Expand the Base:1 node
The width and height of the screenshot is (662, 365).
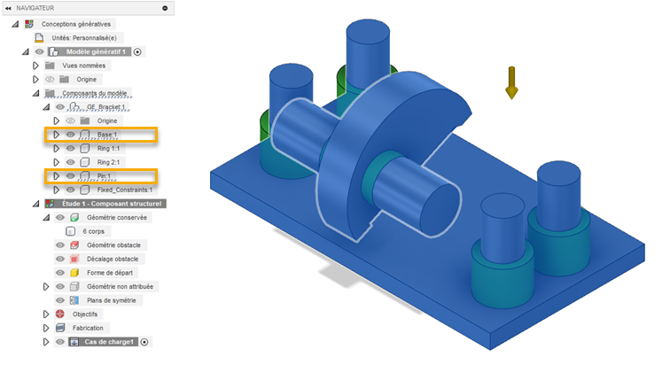click(57, 135)
